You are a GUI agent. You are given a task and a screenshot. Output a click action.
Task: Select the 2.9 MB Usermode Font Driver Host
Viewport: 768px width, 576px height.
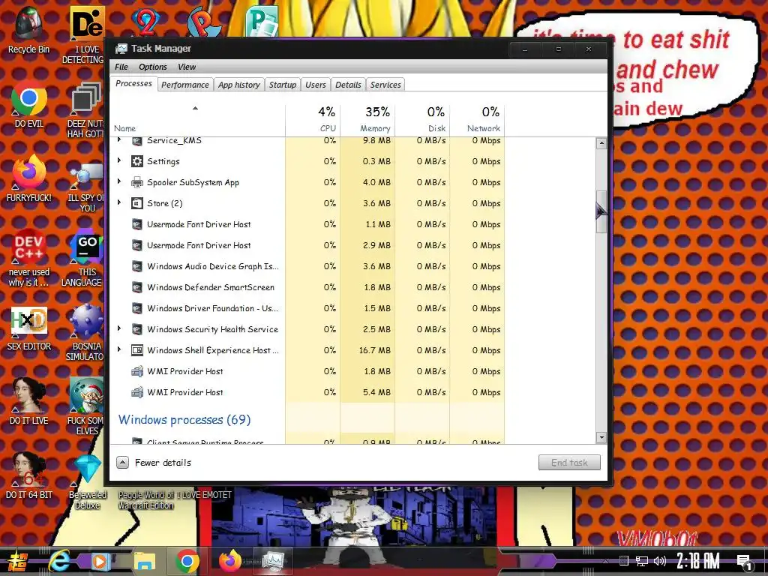(307, 245)
